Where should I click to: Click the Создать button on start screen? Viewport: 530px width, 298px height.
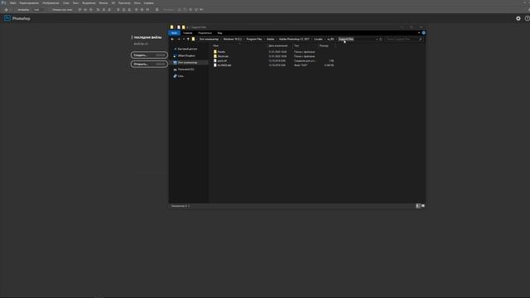coord(149,55)
